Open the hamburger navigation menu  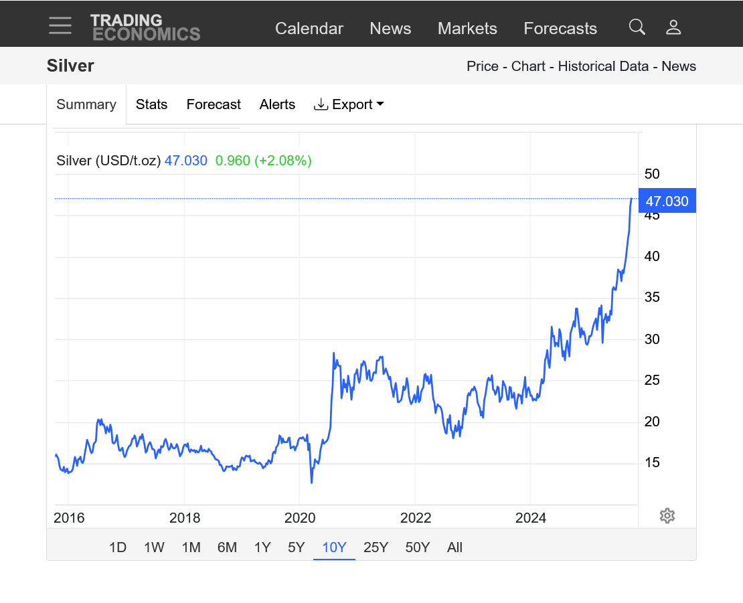coord(60,26)
